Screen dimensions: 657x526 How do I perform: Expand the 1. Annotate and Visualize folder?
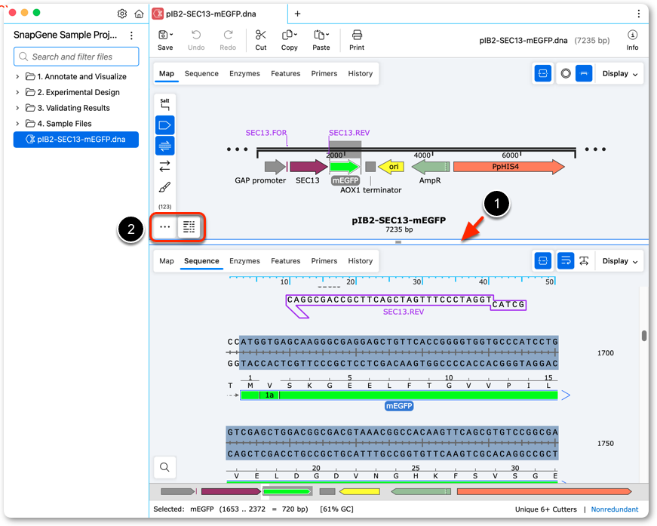click(17, 77)
